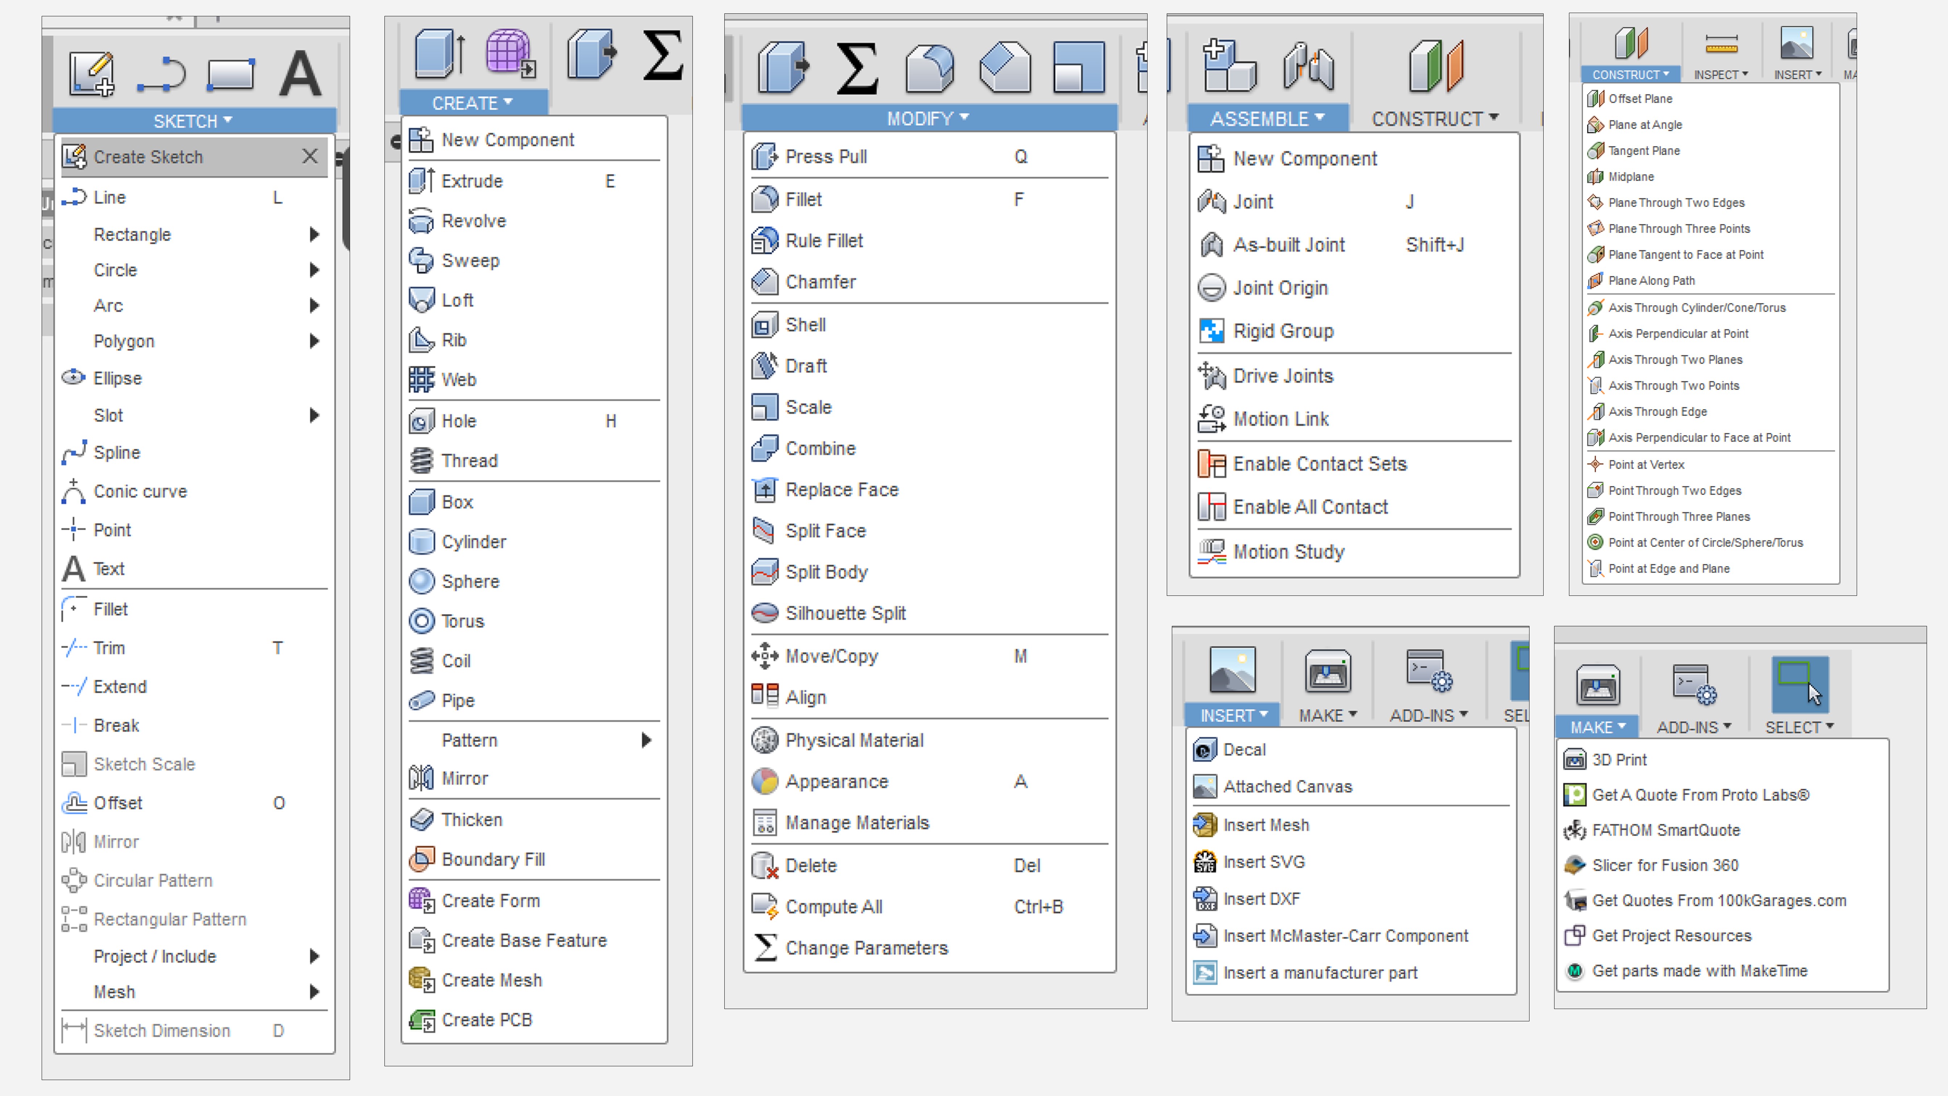Select Press Pull in Modify menu
Viewport: 1948px width, 1096px height.
point(826,157)
